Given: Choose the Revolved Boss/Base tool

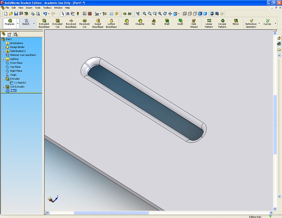Looking at the screenshot, I should coord(71,23).
